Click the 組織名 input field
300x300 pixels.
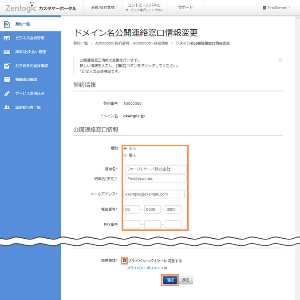[x=156, y=169]
